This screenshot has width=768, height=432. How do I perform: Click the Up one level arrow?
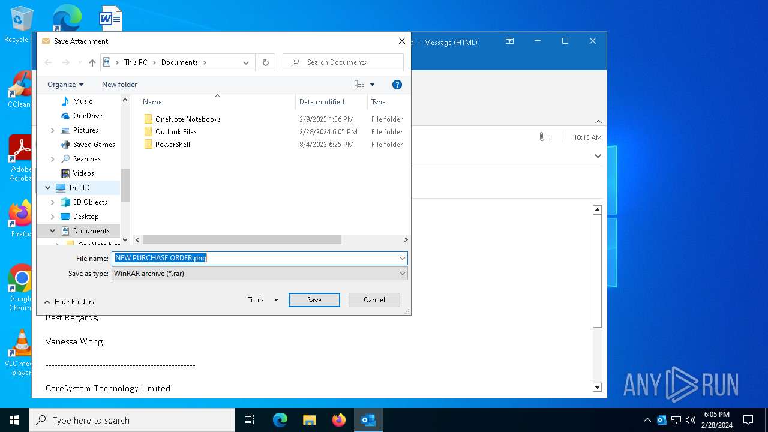(92, 62)
